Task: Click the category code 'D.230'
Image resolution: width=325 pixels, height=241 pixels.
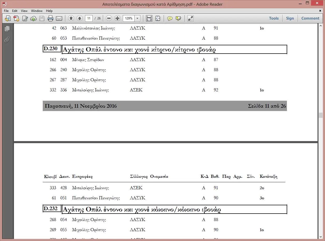Action: click(51, 48)
